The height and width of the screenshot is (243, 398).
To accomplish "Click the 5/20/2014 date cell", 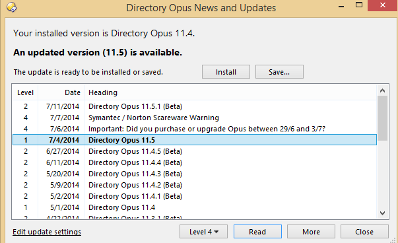I will (63, 174).
